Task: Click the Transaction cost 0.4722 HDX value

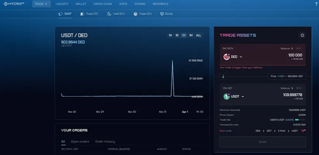Action: point(299,125)
